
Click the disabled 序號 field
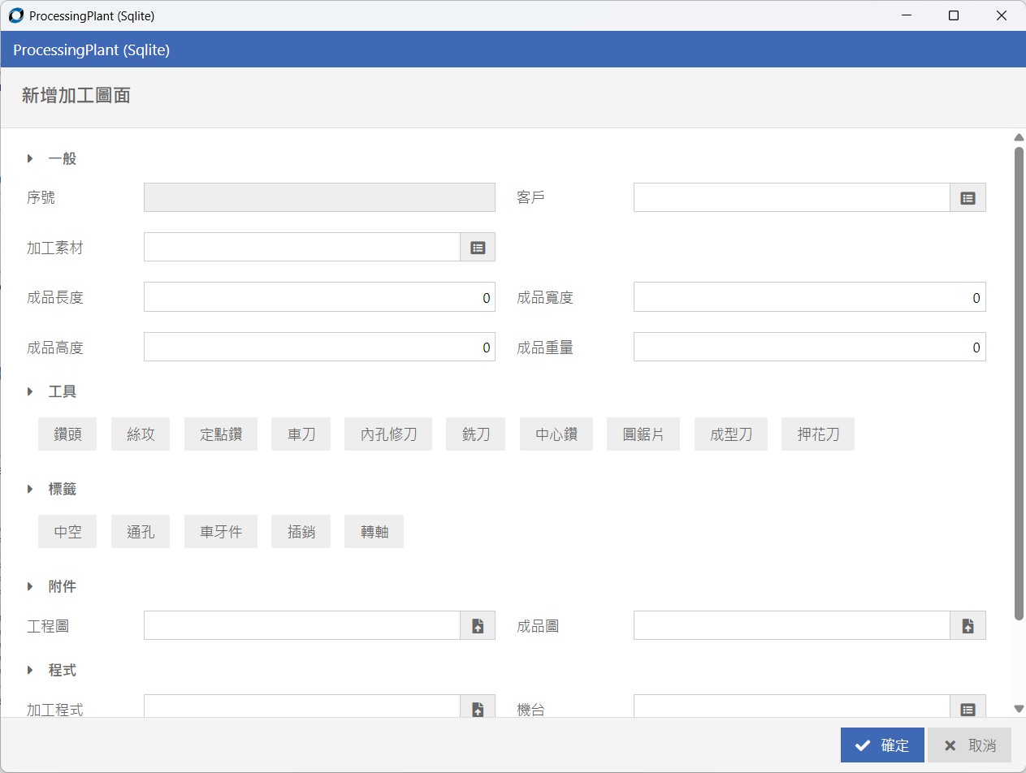pyautogui.click(x=319, y=197)
